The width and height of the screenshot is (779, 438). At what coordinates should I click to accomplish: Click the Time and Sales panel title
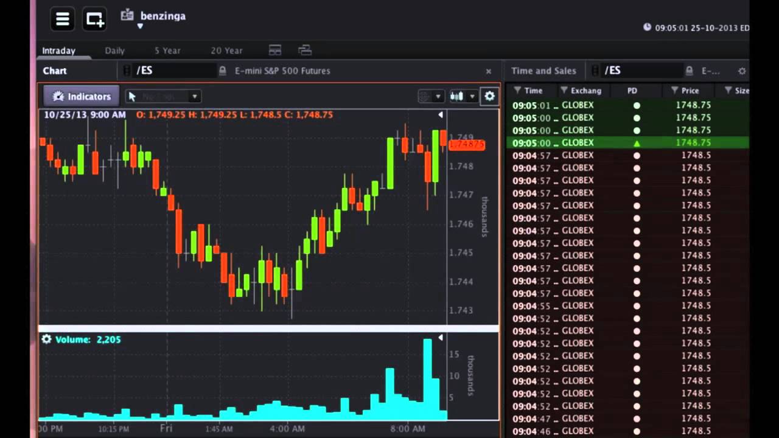(x=543, y=71)
